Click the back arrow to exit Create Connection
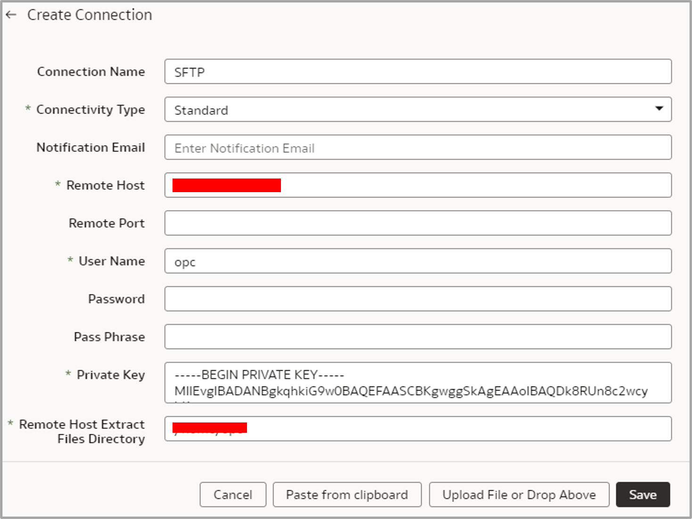The height and width of the screenshot is (519, 692). pos(10,14)
